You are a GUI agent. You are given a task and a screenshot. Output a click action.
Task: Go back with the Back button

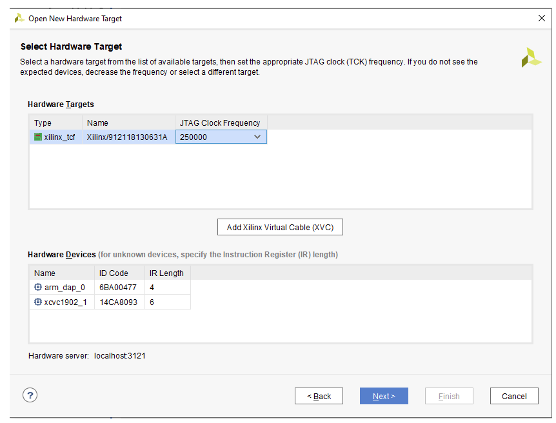(x=319, y=396)
